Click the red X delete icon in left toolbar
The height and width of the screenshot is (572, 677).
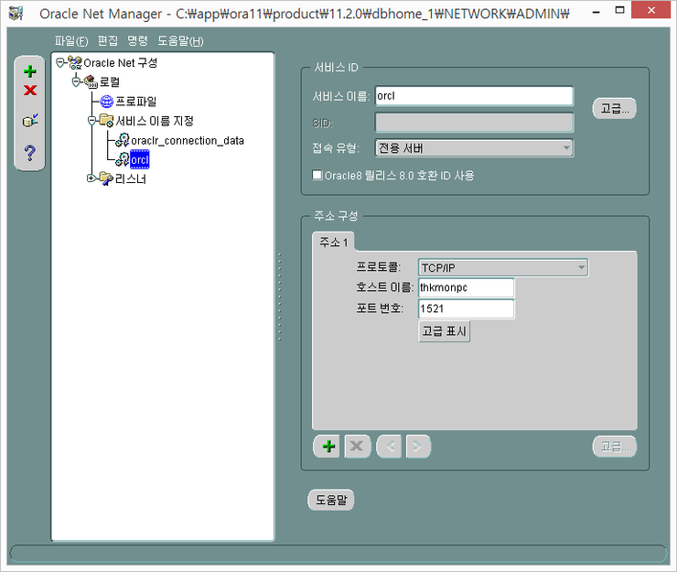point(30,90)
